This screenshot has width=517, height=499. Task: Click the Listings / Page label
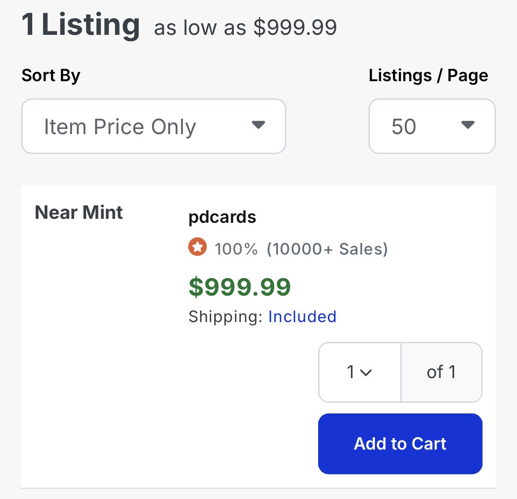(428, 75)
